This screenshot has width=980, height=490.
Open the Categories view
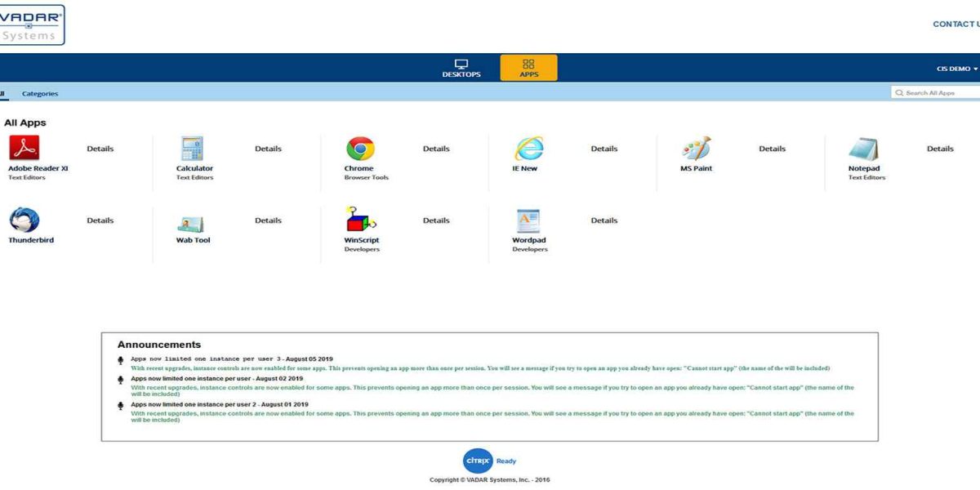tap(39, 92)
